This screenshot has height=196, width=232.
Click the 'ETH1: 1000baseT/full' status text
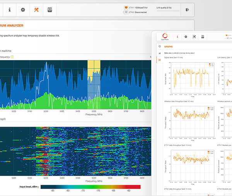(x=138, y=8)
